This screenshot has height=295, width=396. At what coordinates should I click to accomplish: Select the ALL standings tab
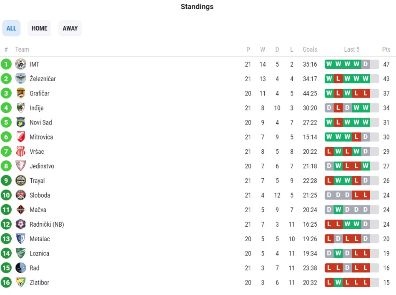tap(11, 28)
